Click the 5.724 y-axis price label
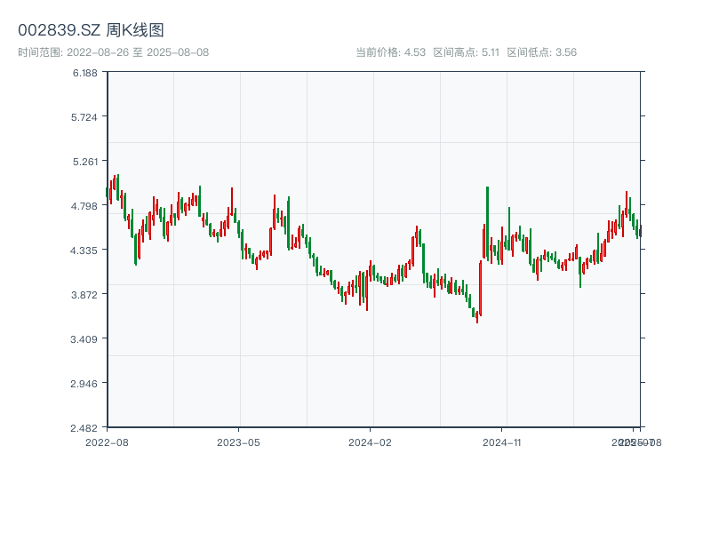Image resolution: width=711 pixels, height=533 pixels. 85,117
